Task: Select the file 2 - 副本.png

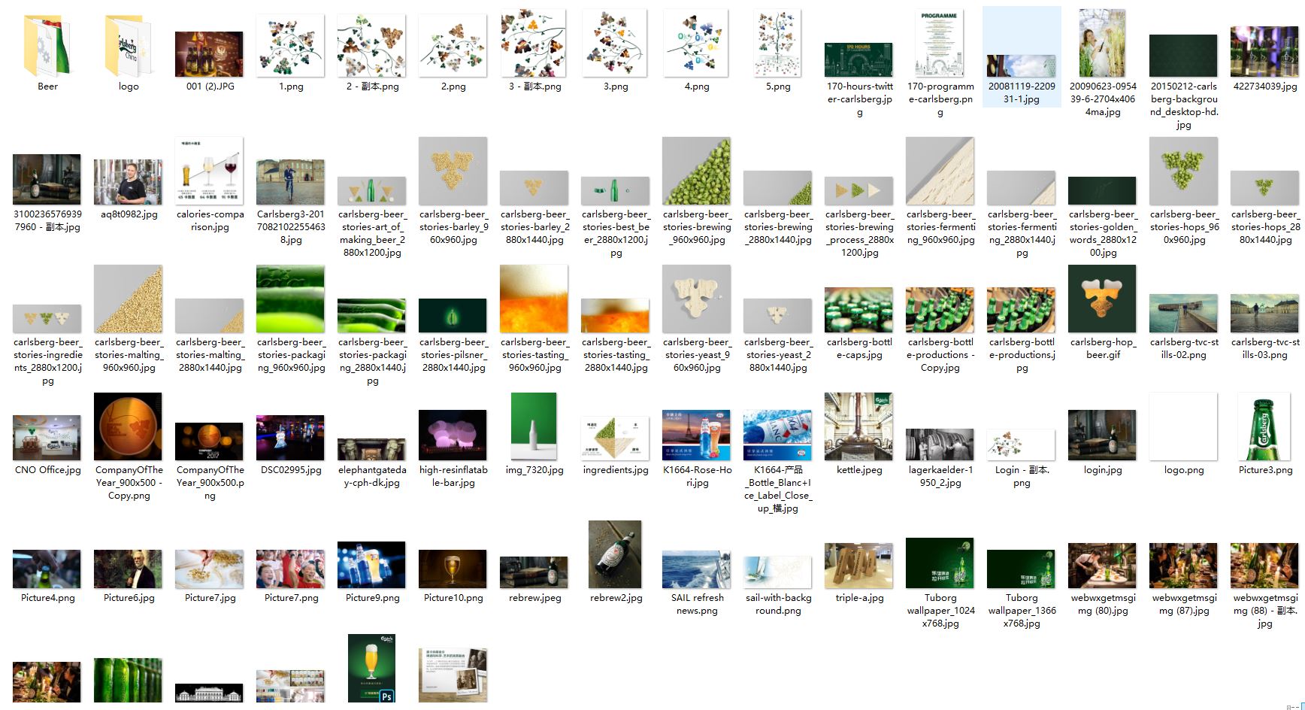Action: 372,47
